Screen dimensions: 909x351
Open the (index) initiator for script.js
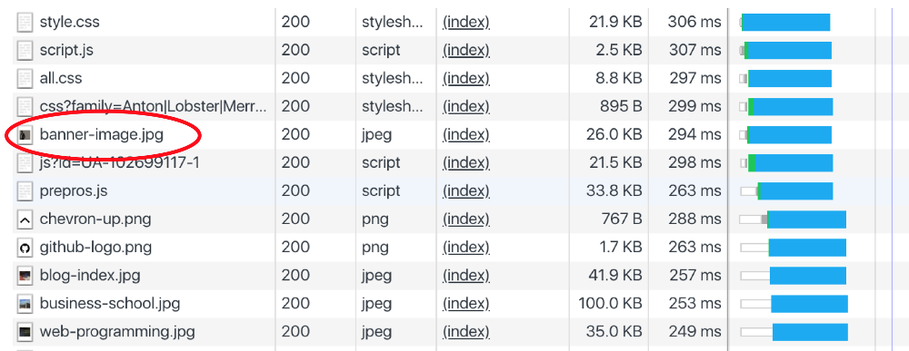pos(466,50)
